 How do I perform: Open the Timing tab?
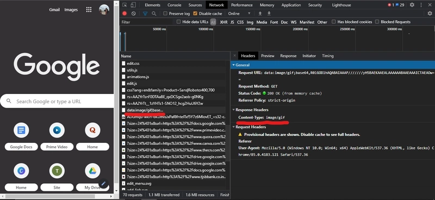click(x=328, y=56)
